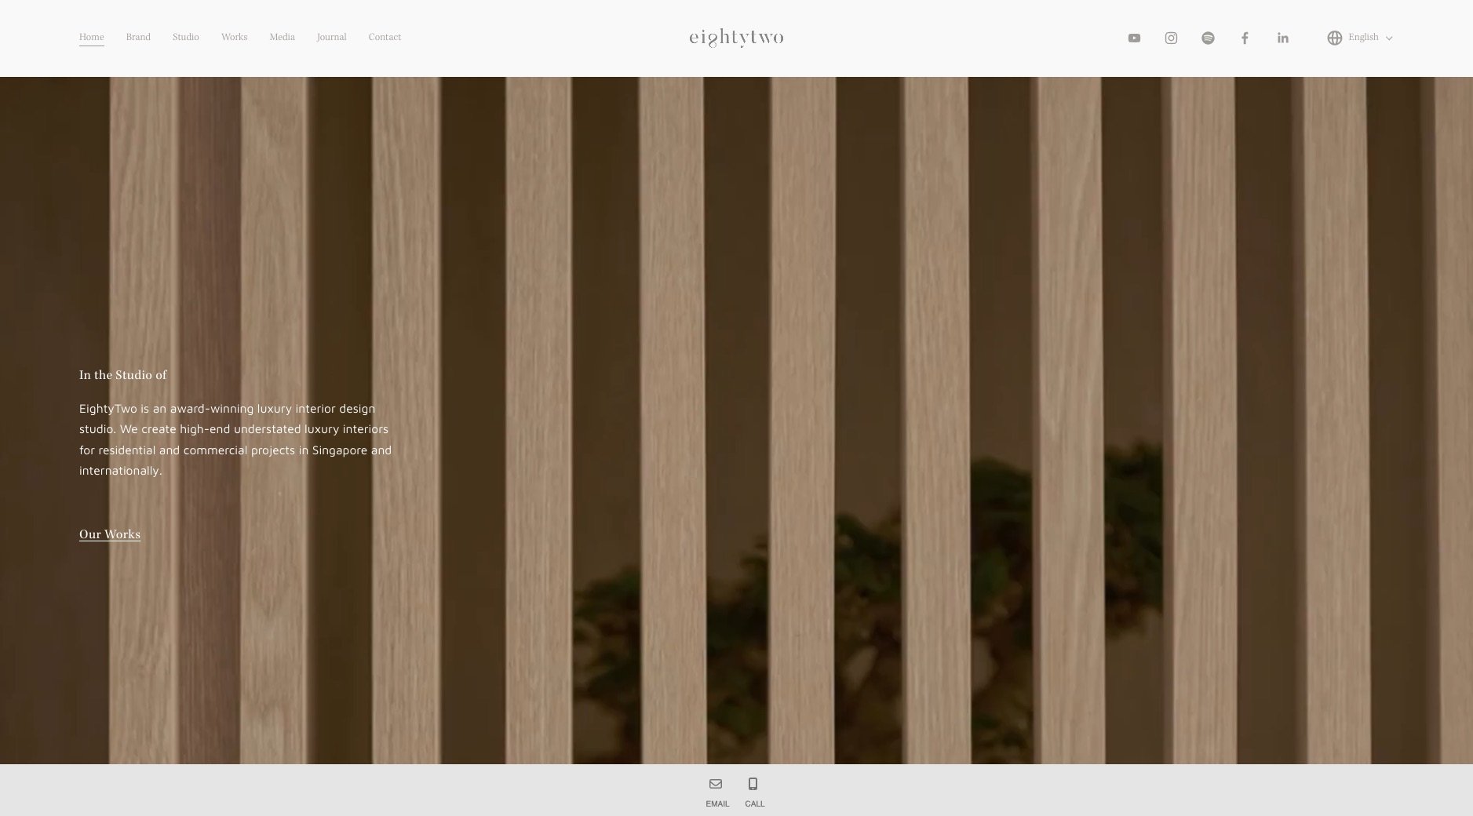This screenshot has width=1473, height=816.
Task: Click the 'In the Studio of' heading
Action: (123, 375)
